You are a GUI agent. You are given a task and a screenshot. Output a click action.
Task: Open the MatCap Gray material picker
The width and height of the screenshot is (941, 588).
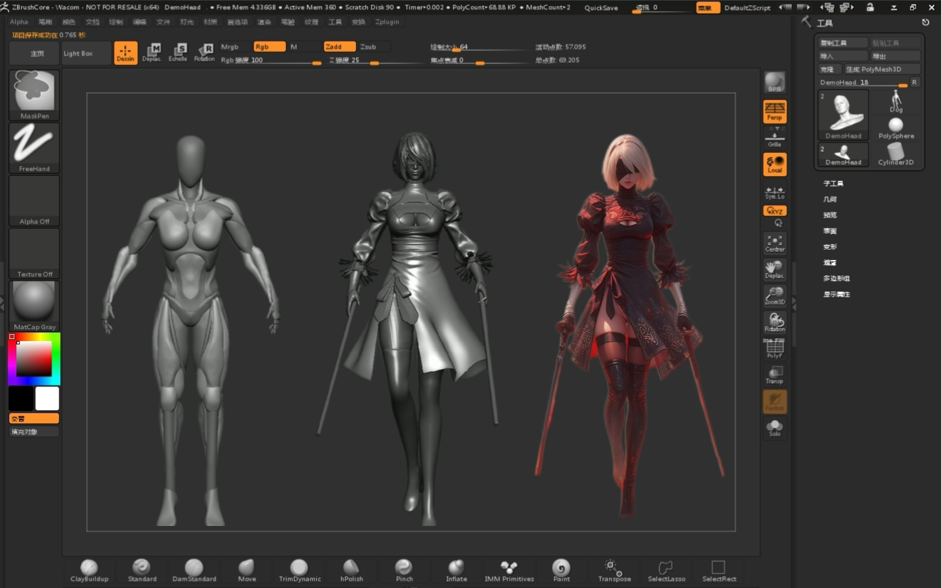pyautogui.click(x=34, y=306)
